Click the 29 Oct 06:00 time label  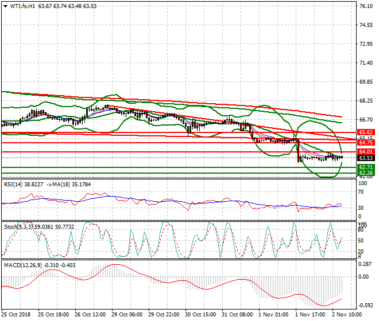[x=127, y=315]
